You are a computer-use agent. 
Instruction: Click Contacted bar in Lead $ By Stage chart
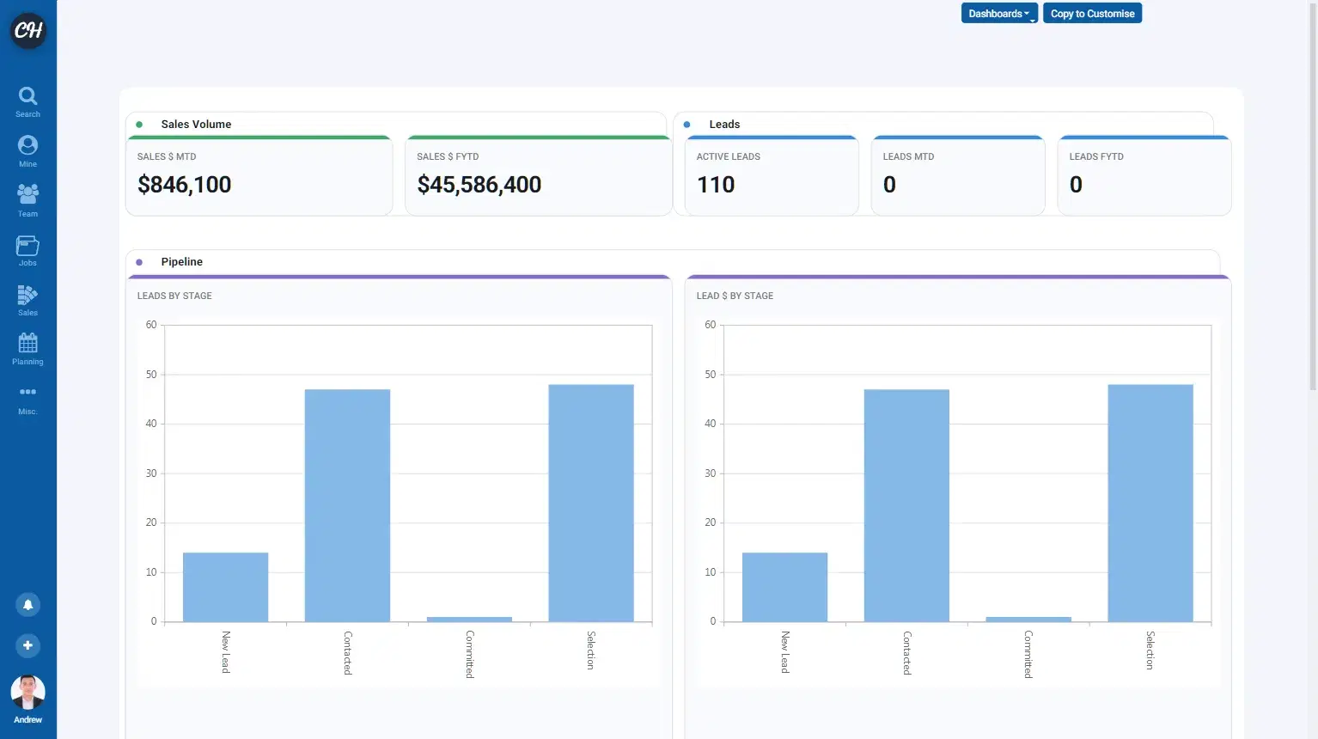pos(906,505)
